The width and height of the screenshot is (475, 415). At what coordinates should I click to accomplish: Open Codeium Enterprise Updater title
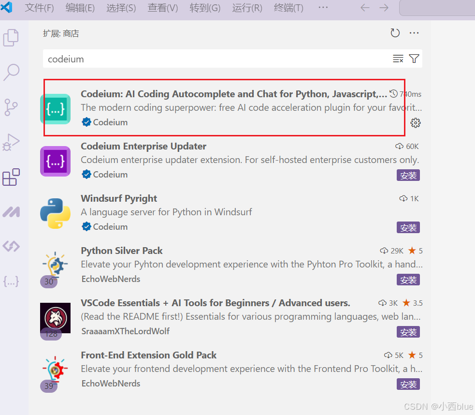click(144, 146)
